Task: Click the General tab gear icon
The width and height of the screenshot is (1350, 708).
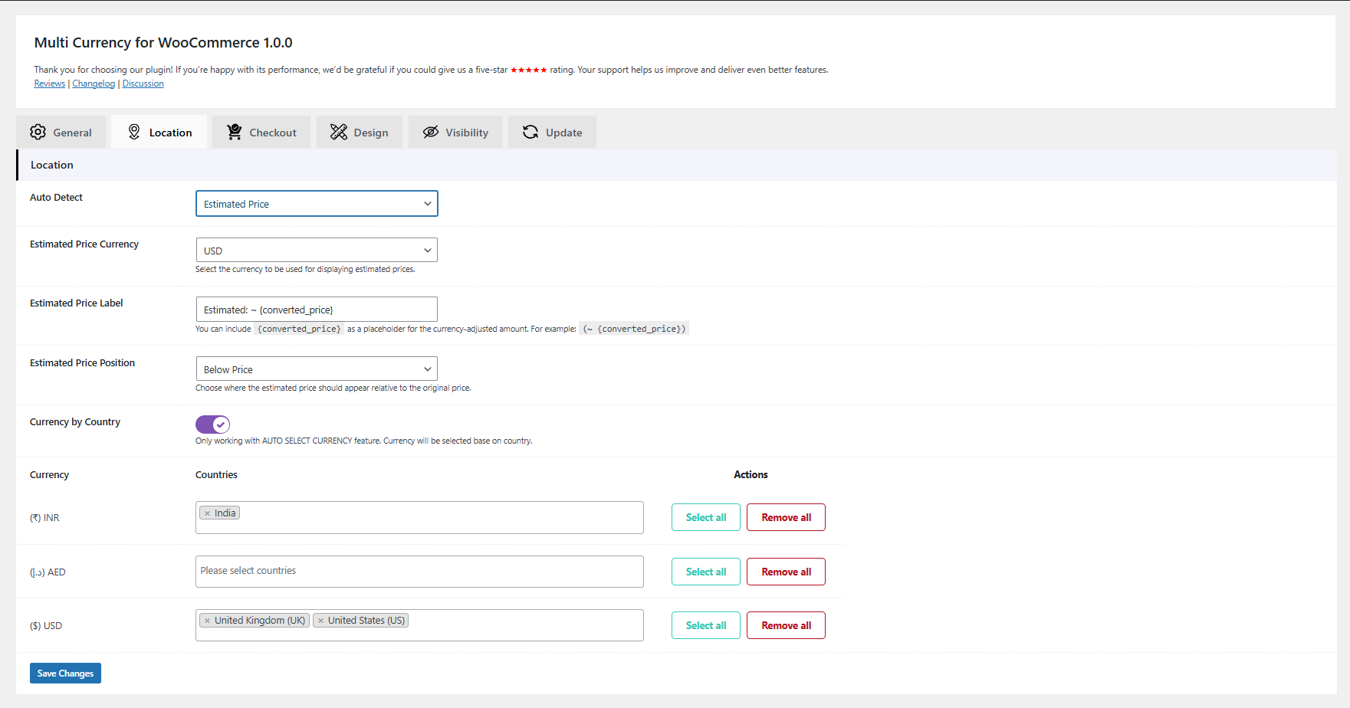Action: (38, 133)
